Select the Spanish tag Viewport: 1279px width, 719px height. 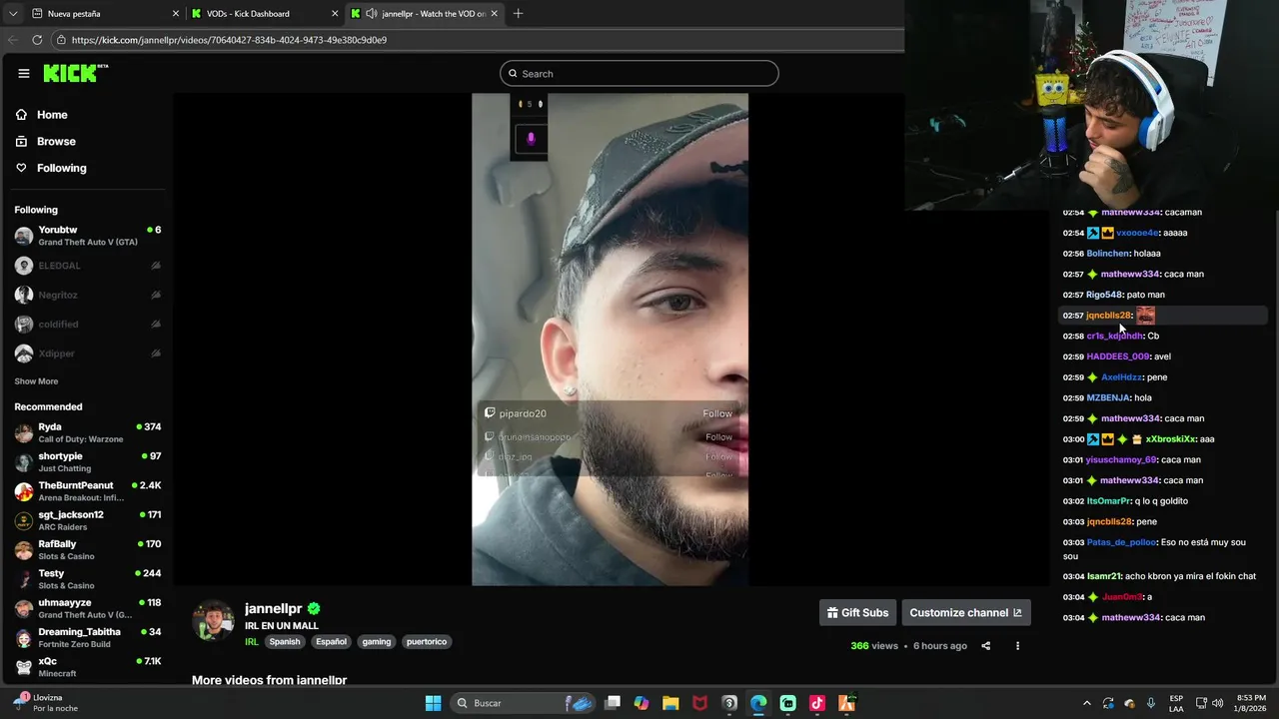284,641
